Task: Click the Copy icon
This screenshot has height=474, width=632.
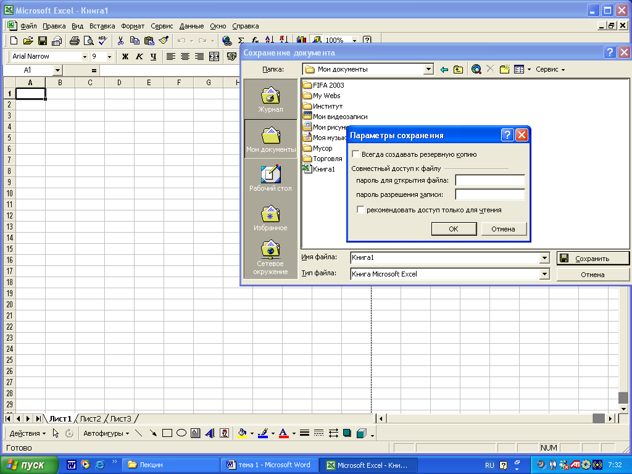Action: [135, 40]
